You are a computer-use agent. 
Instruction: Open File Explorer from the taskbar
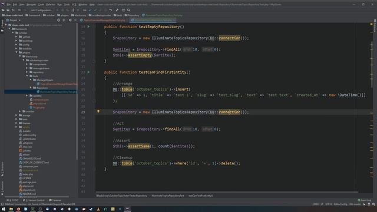click(x=11, y=209)
